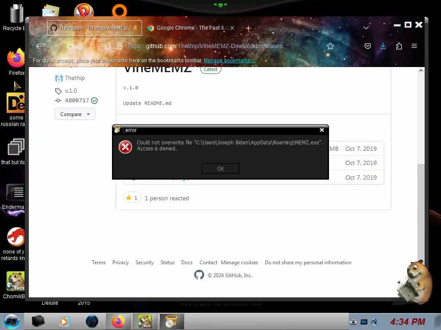Viewport: 441px width, 330px height.
Task: Show hidden tray icons arrow
Action: point(353,322)
